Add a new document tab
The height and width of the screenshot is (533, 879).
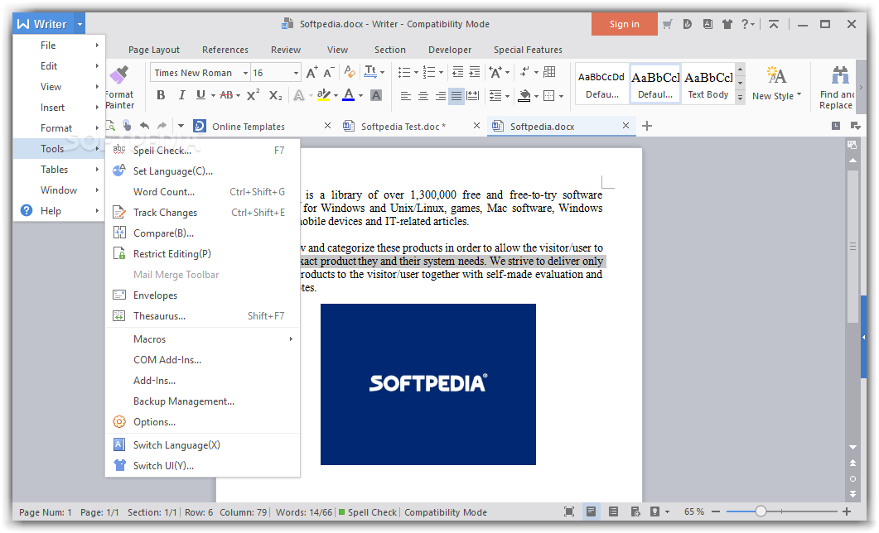click(647, 126)
